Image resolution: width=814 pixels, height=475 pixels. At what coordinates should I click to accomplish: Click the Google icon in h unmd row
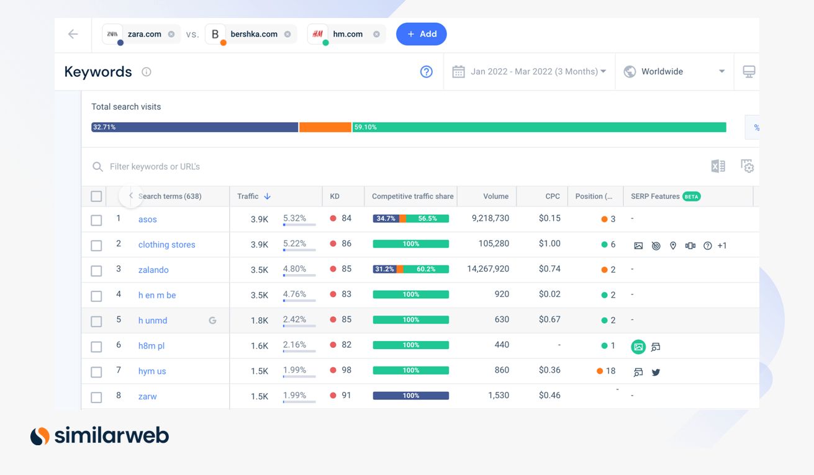pos(212,321)
